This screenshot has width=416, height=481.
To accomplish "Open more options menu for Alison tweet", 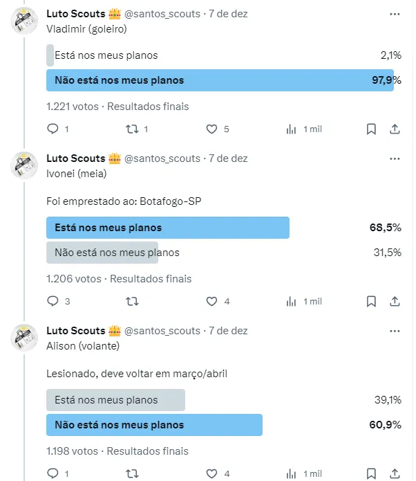I will [x=395, y=331].
